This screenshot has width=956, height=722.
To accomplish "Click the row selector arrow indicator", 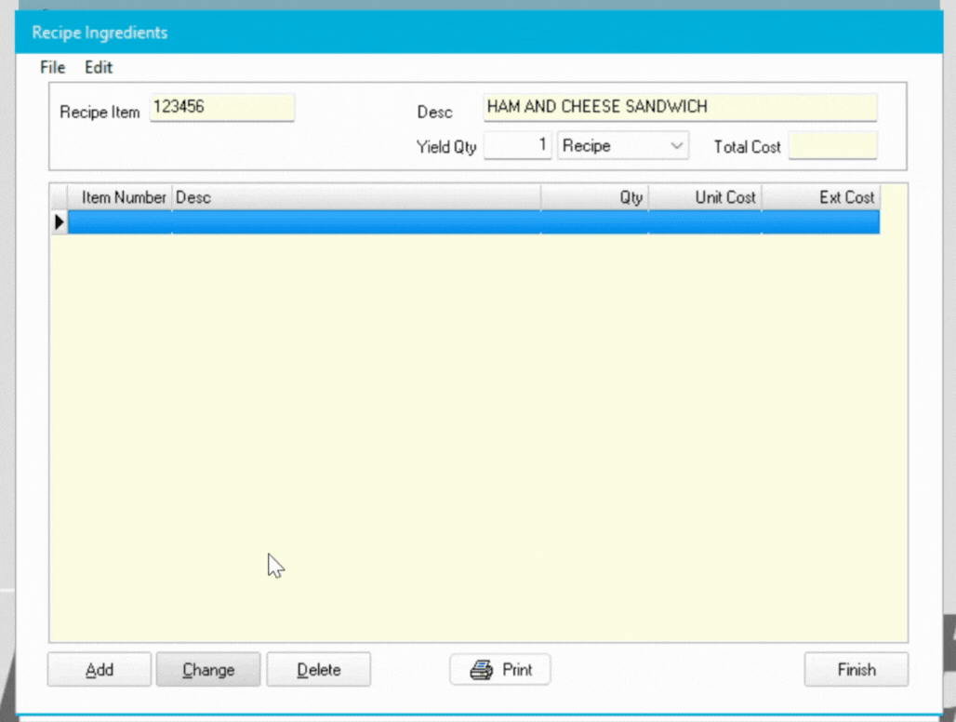I will click(x=60, y=222).
